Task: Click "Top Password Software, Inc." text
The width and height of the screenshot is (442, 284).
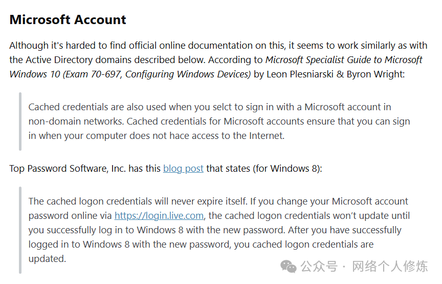Action: [x=68, y=169]
